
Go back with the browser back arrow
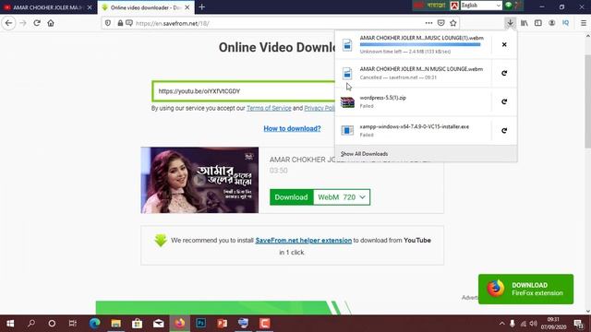click(x=8, y=23)
